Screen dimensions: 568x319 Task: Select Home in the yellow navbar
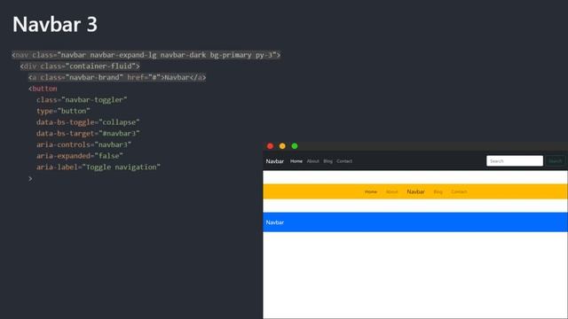[x=371, y=191]
